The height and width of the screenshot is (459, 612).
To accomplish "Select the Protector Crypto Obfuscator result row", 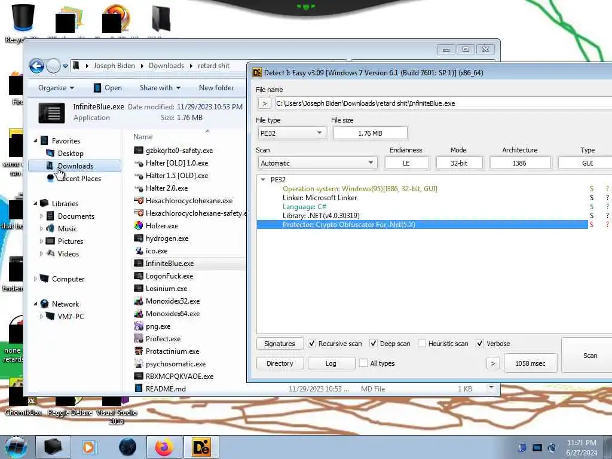I will click(423, 225).
